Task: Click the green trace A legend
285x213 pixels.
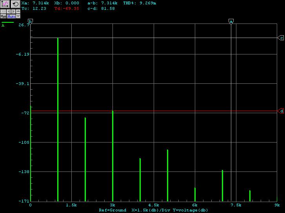Action: coord(7,23)
